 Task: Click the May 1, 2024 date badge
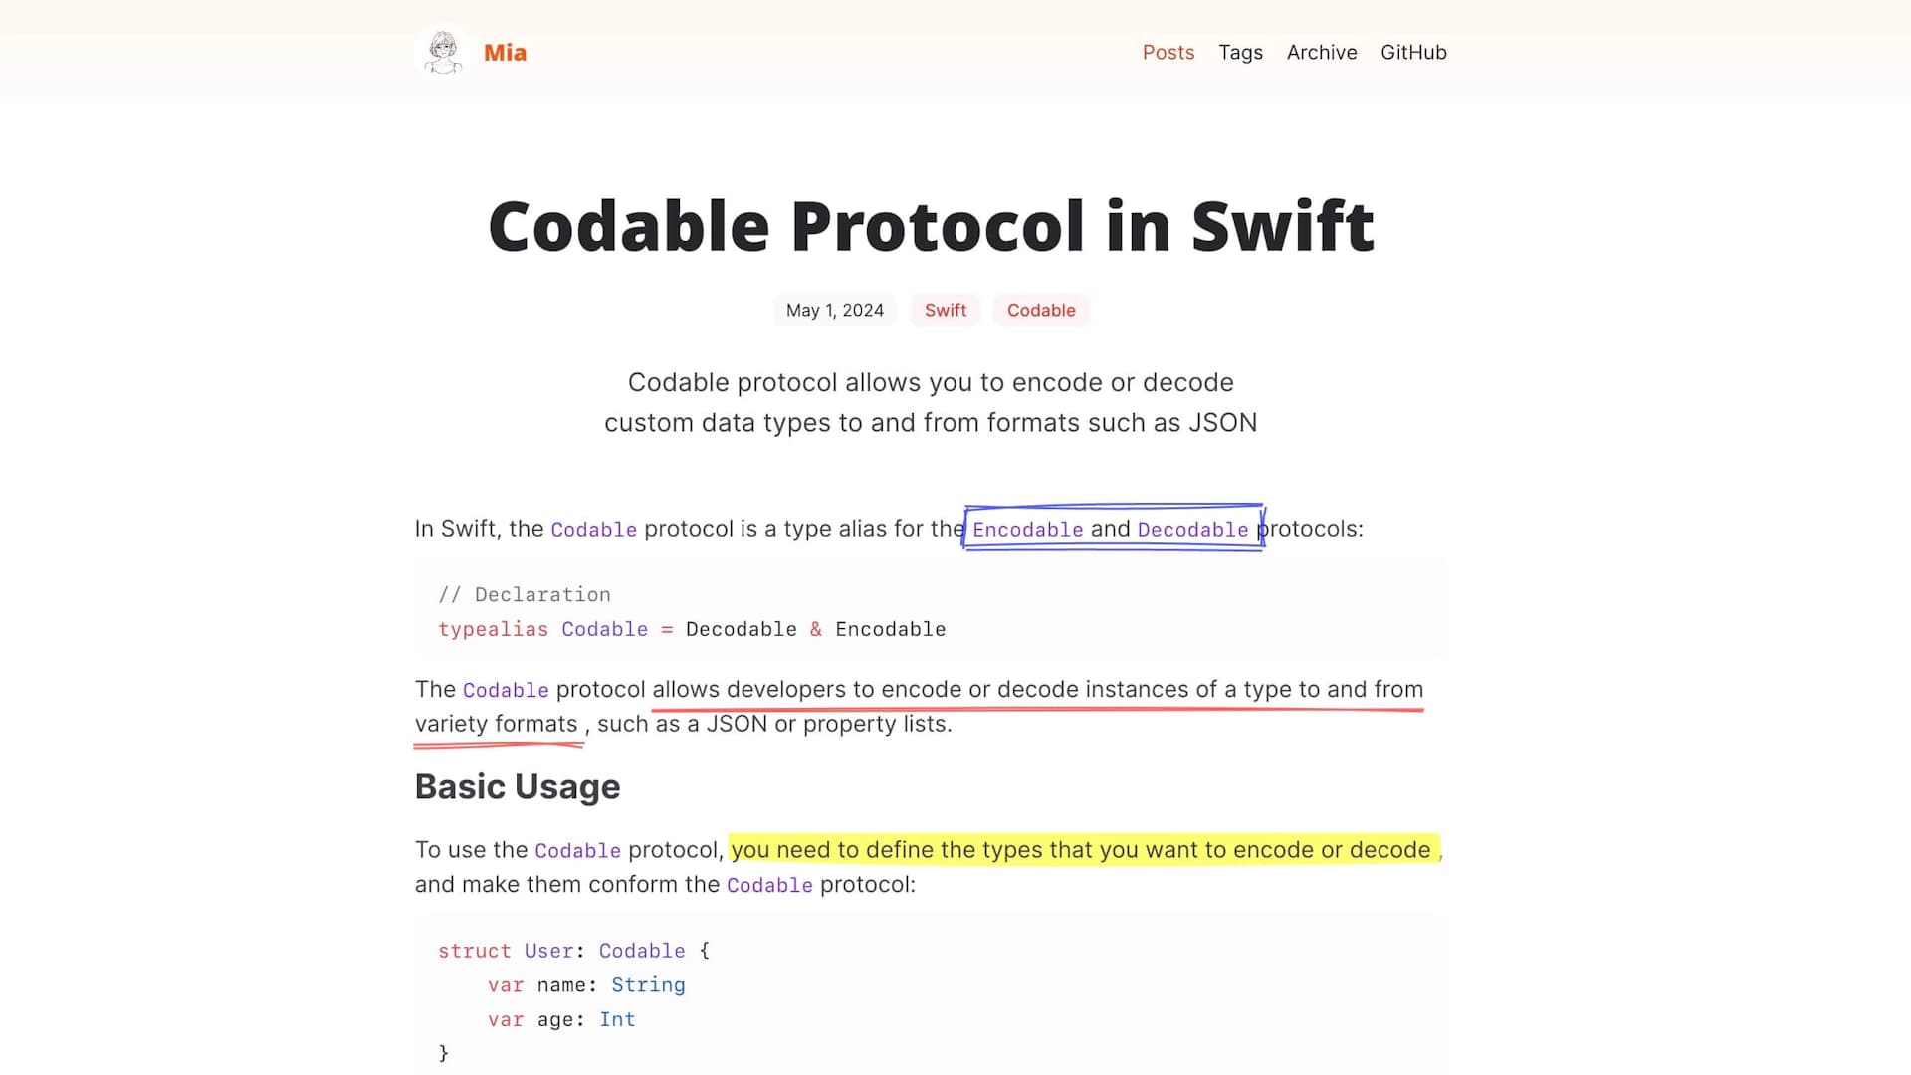(834, 311)
